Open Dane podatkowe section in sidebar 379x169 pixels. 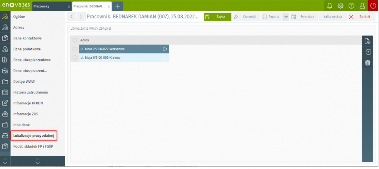[x=27, y=49]
